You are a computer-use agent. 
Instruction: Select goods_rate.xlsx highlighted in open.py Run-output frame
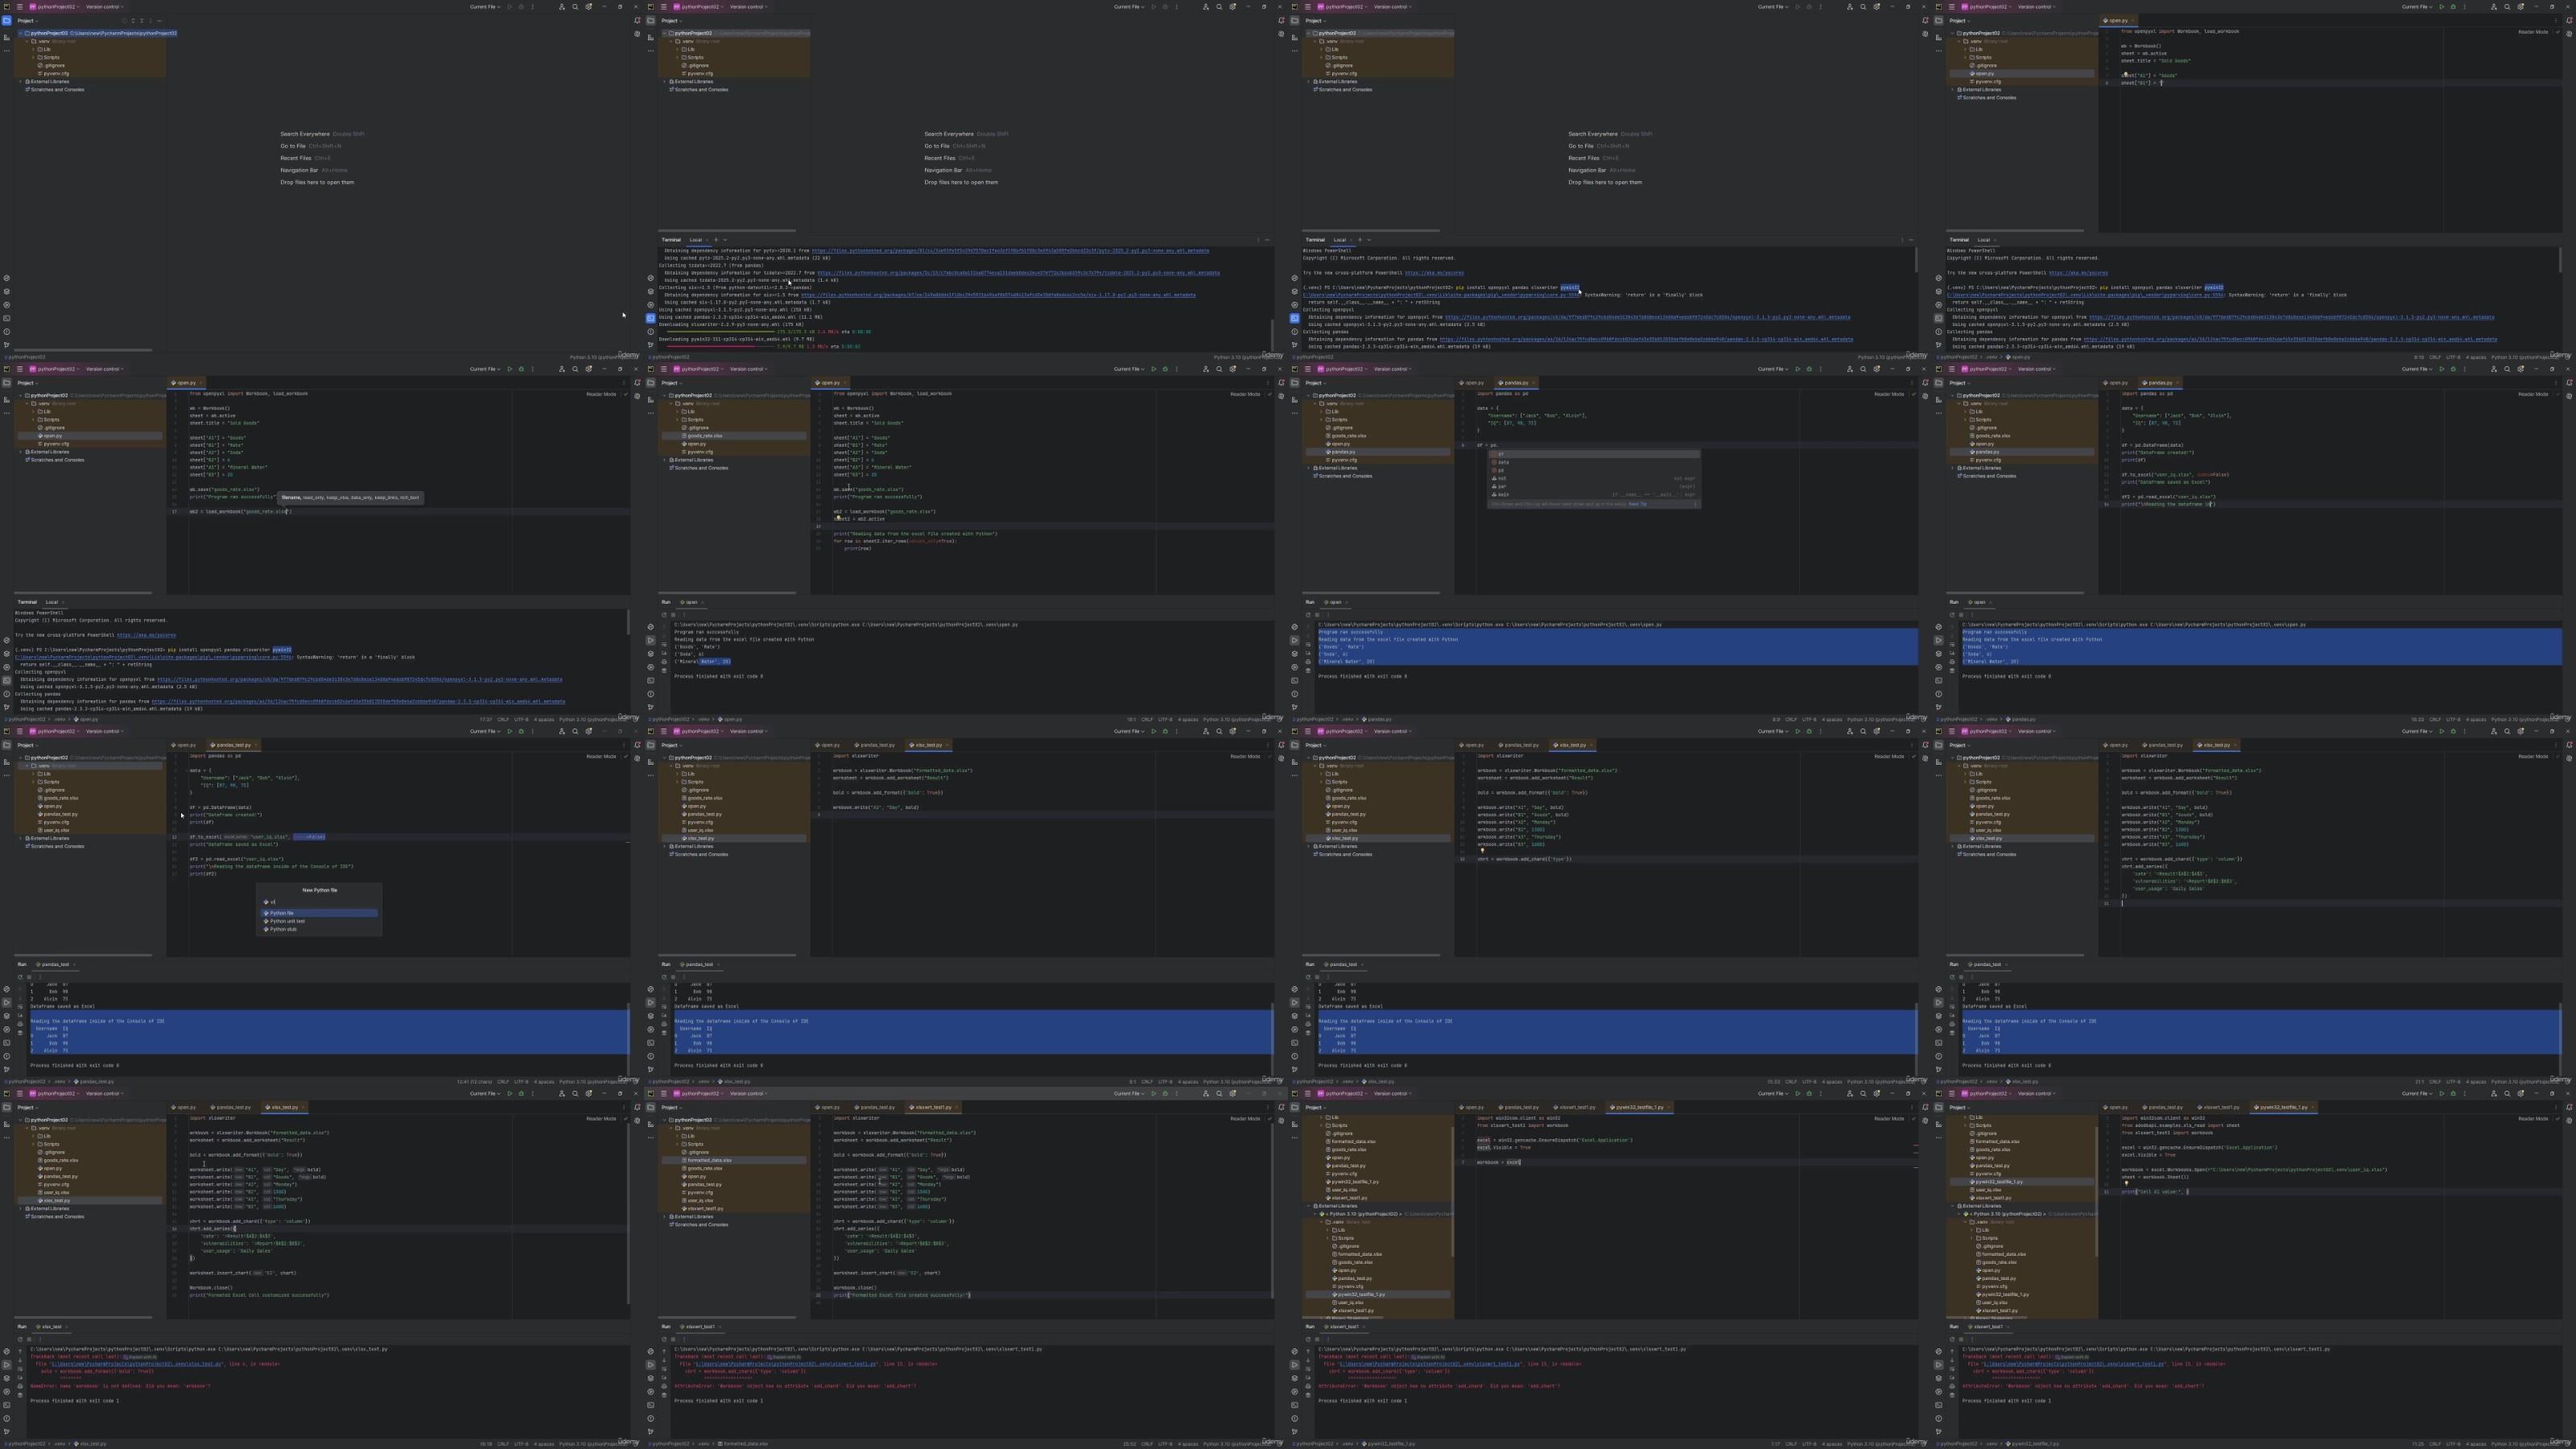(x=735, y=436)
